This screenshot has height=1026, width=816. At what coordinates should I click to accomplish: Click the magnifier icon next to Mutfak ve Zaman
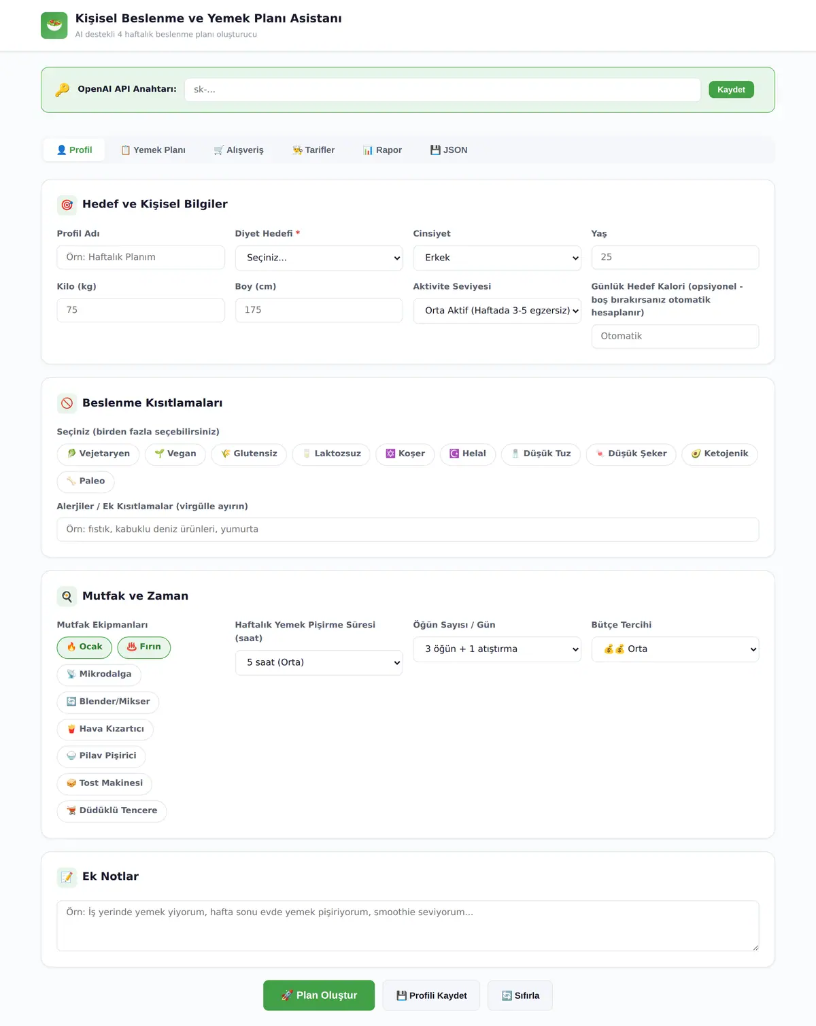tap(67, 596)
